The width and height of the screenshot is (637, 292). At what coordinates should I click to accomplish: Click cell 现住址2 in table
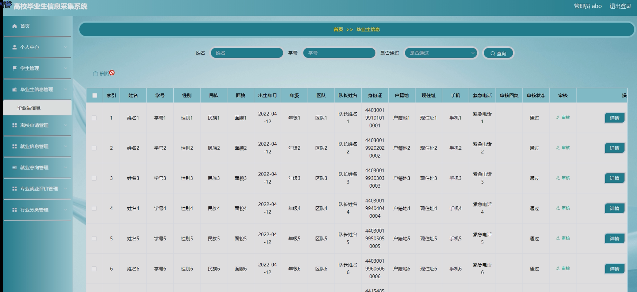pos(428,148)
